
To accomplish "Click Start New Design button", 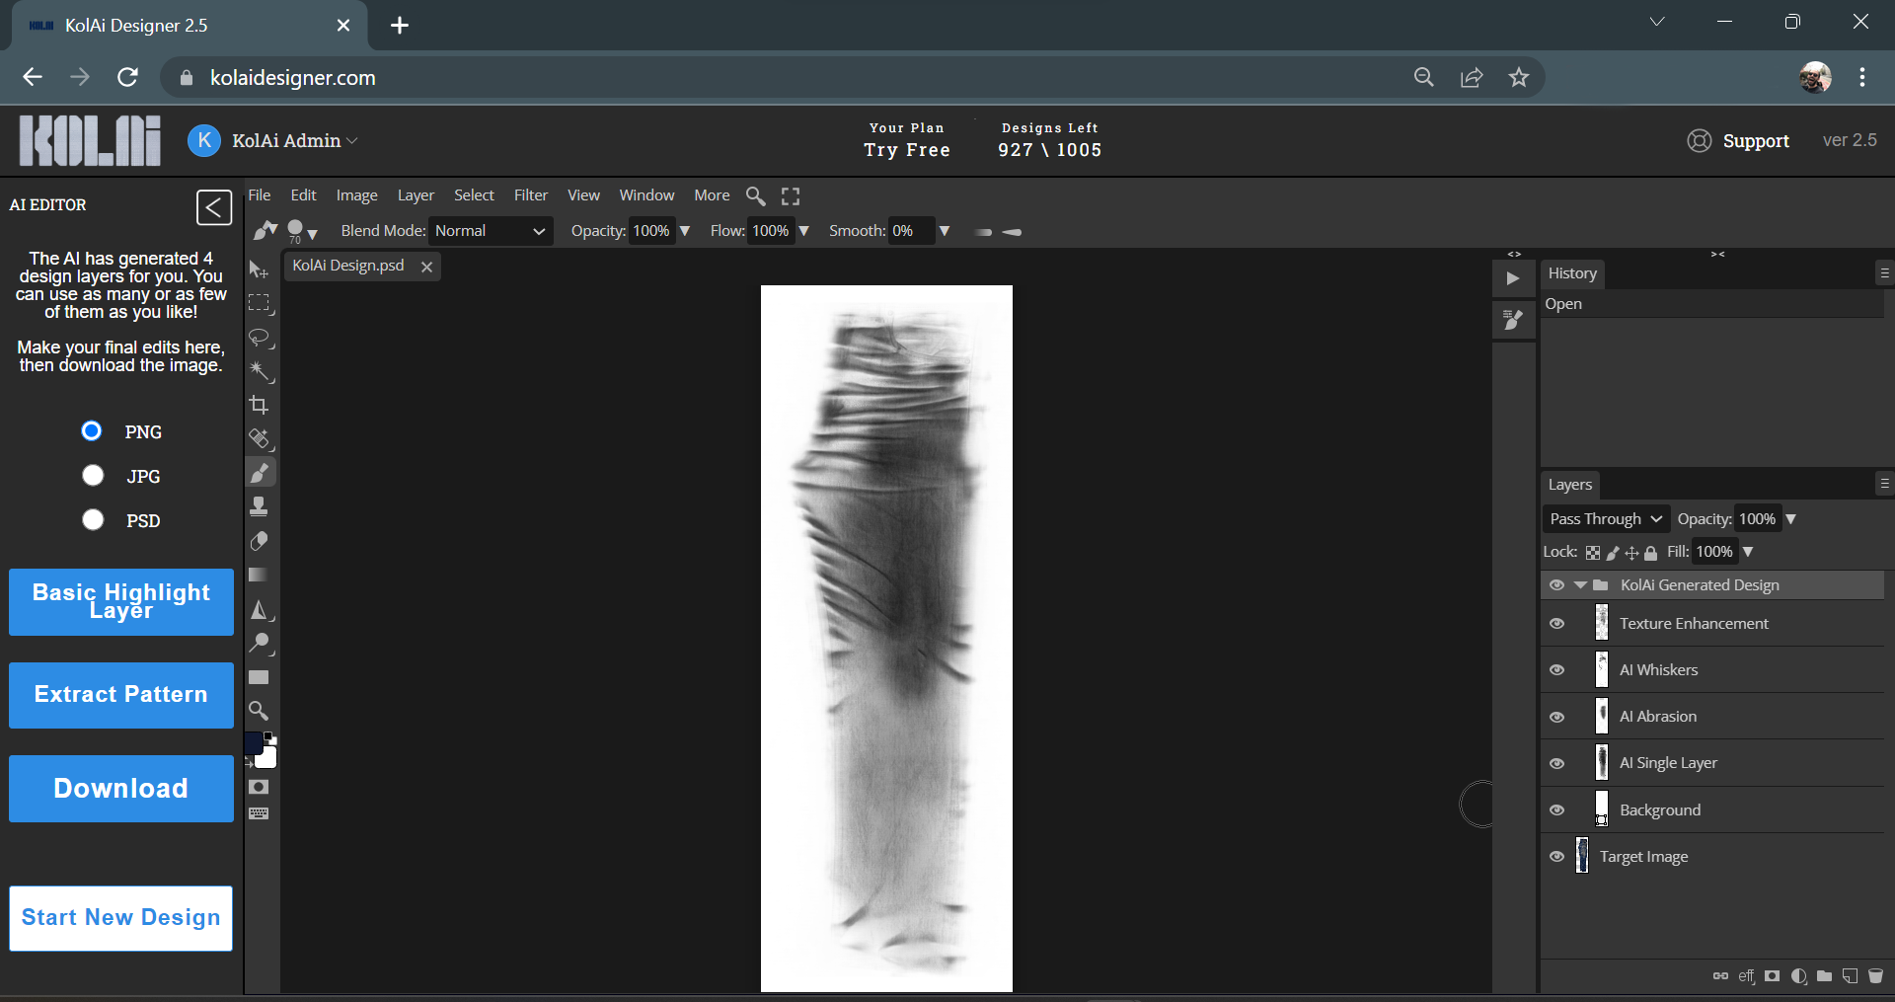I will coord(121,918).
